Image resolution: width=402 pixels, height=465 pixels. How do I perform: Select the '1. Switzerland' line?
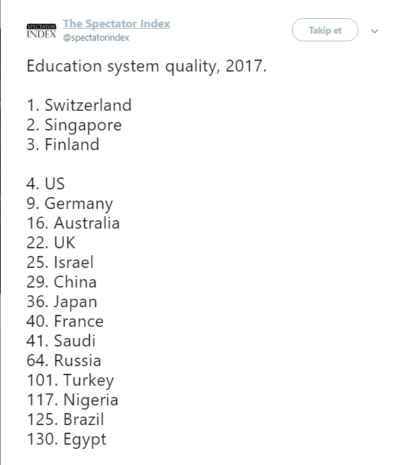[x=79, y=105]
